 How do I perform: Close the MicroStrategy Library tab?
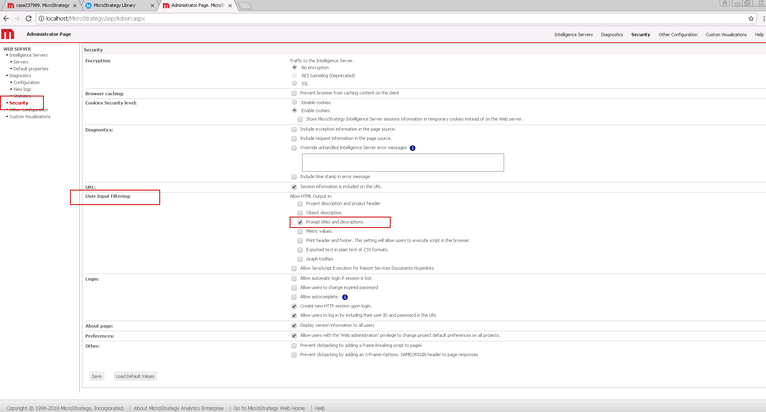(x=152, y=6)
